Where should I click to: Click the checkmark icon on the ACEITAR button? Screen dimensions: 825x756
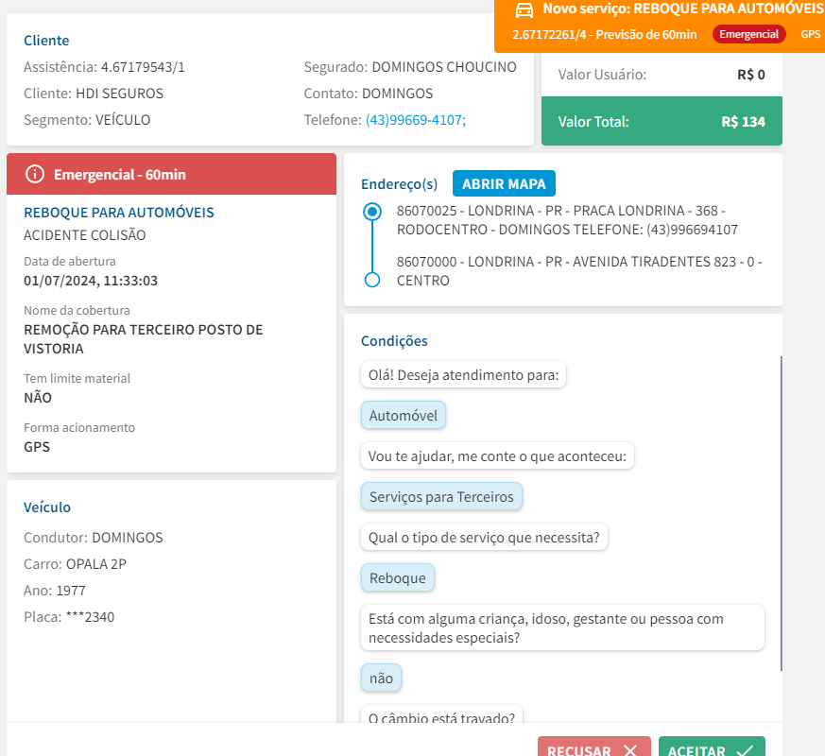(x=745, y=750)
